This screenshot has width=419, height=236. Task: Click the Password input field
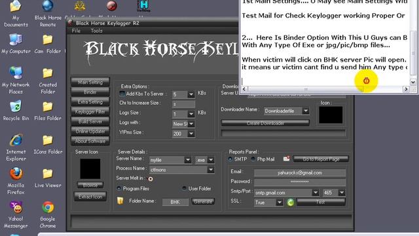(x=300, y=182)
